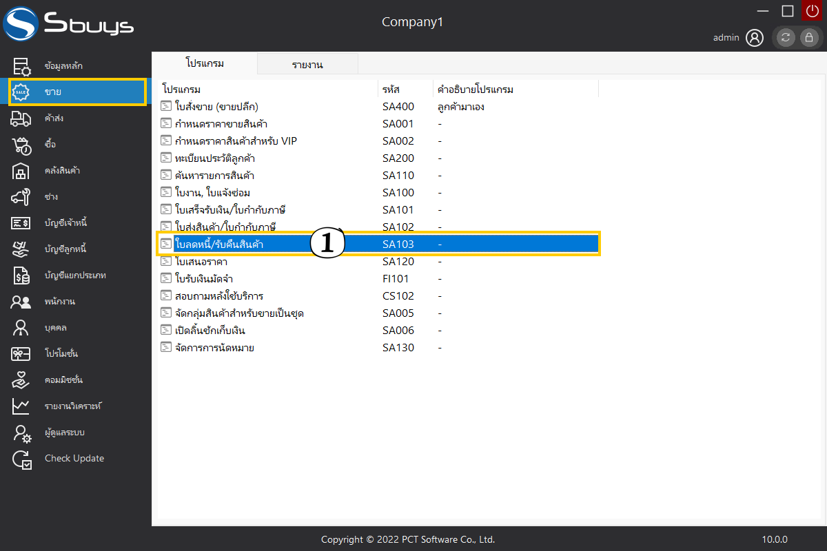Open the ค้าส่ง truck icon in sidebar
The image size is (827, 551).
click(x=21, y=118)
